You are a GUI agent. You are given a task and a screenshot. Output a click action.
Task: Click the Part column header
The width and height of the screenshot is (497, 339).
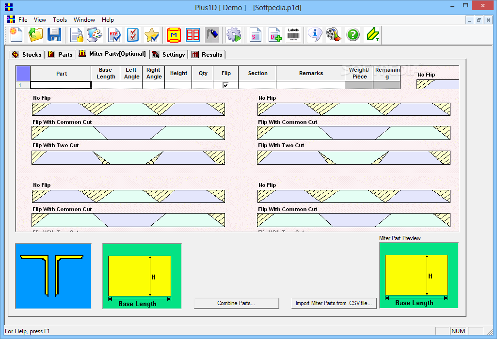[61, 74]
